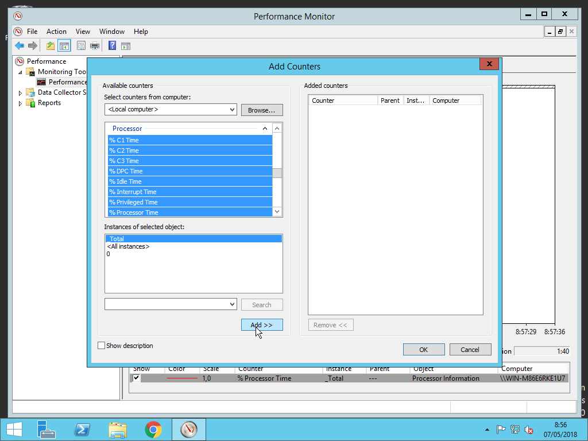Image resolution: width=588 pixels, height=441 pixels.
Task: Open the File menu
Action: (x=32, y=32)
